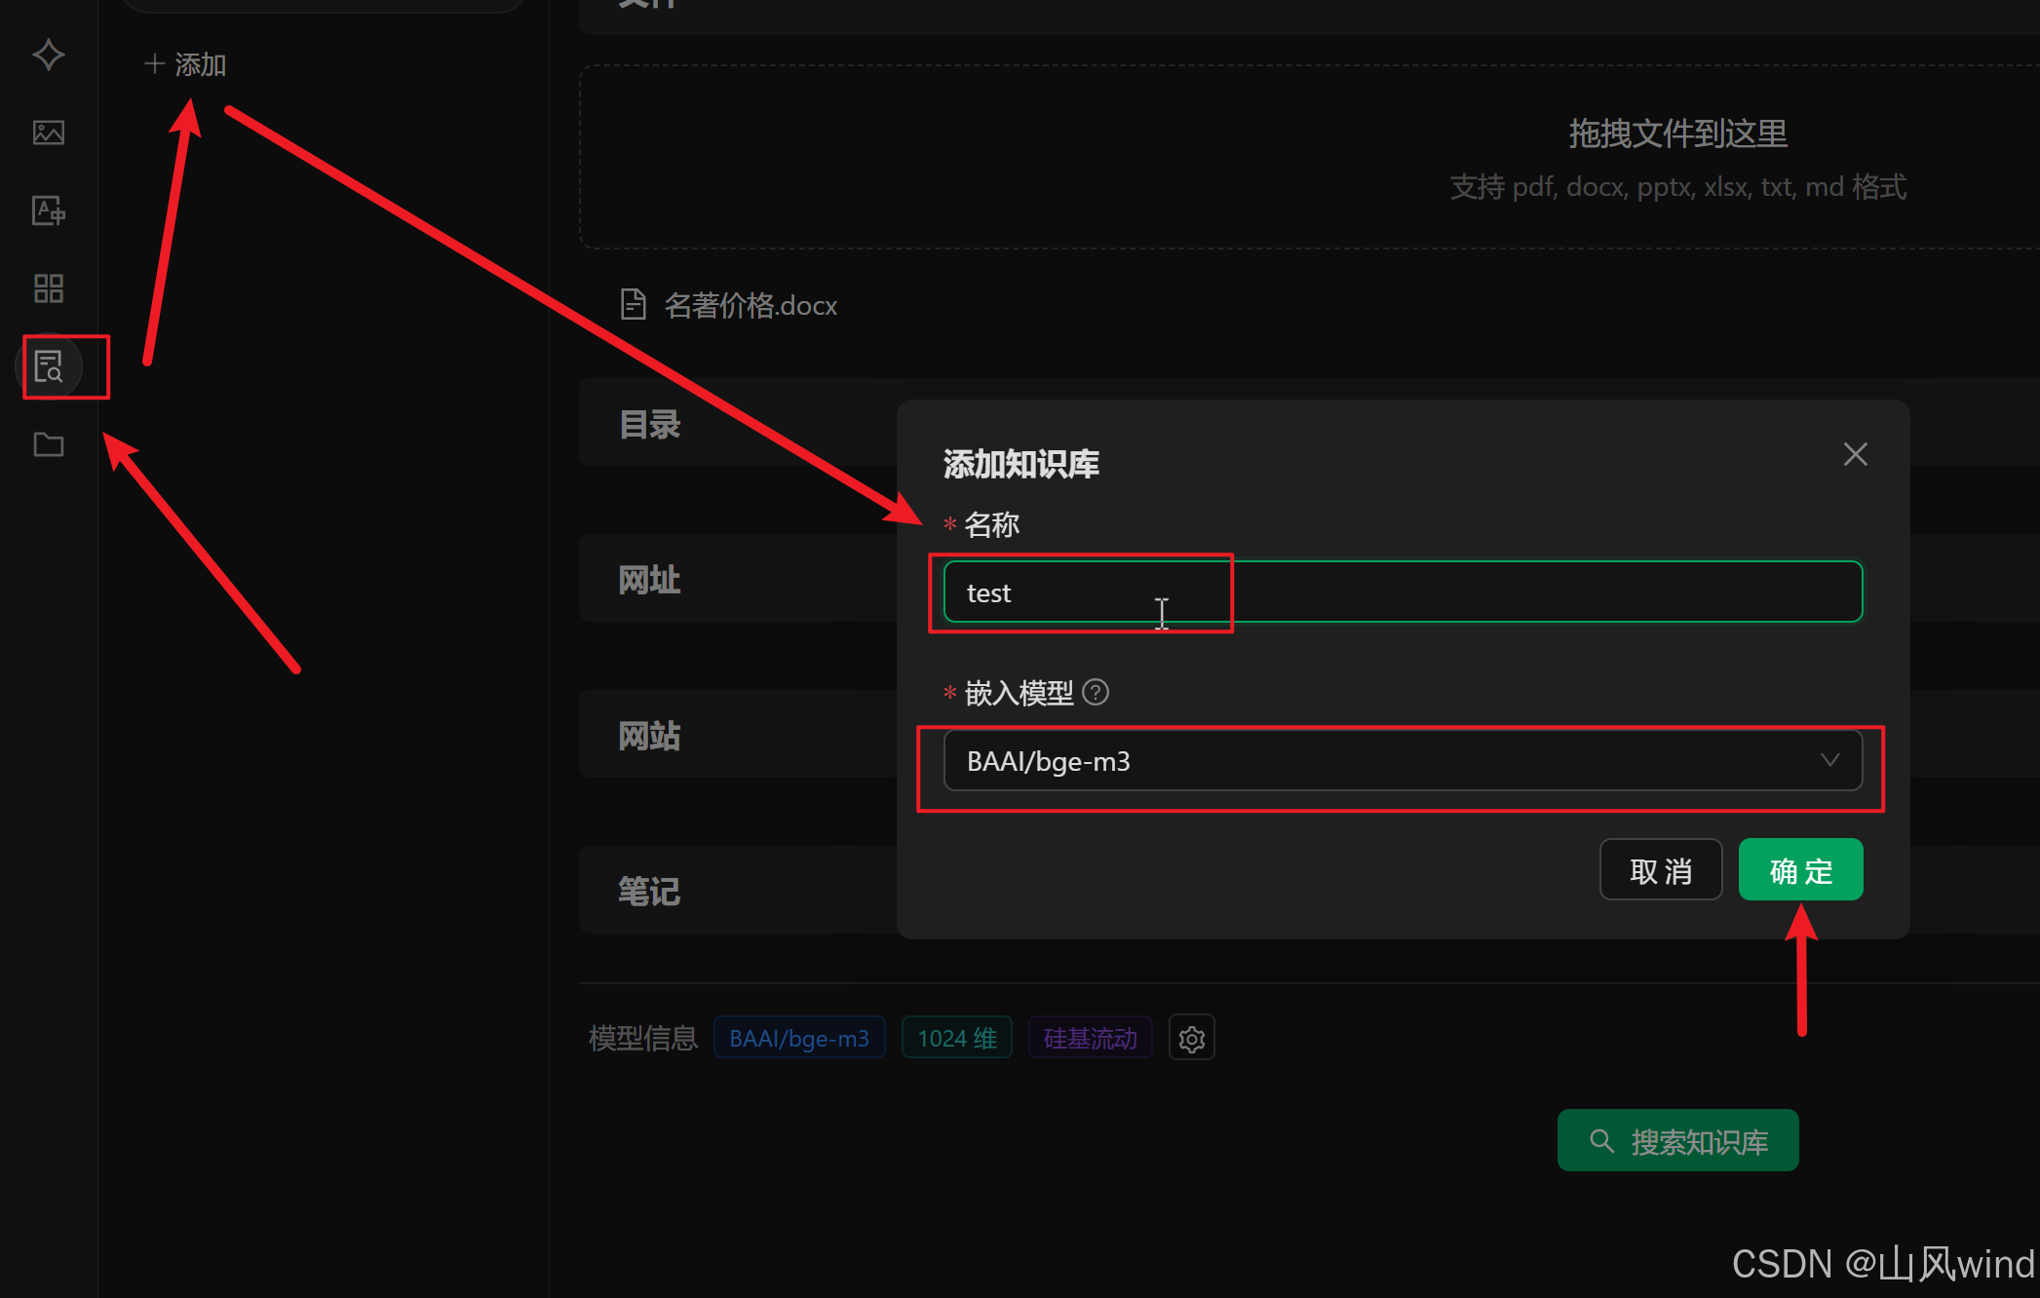Click the embedding model help question icon
This screenshot has height=1298, width=2040.
[x=1096, y=692]
